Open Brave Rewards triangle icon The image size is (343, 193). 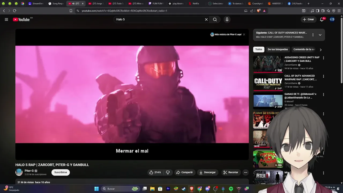pyautogui.click(x=264, y=11)
